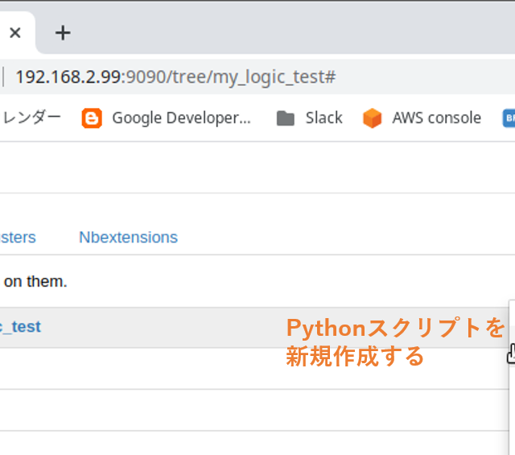This screenshot has height=455, width=515.
Task: Click the orange Python script annotation text
Action: (x=395, y=341)
